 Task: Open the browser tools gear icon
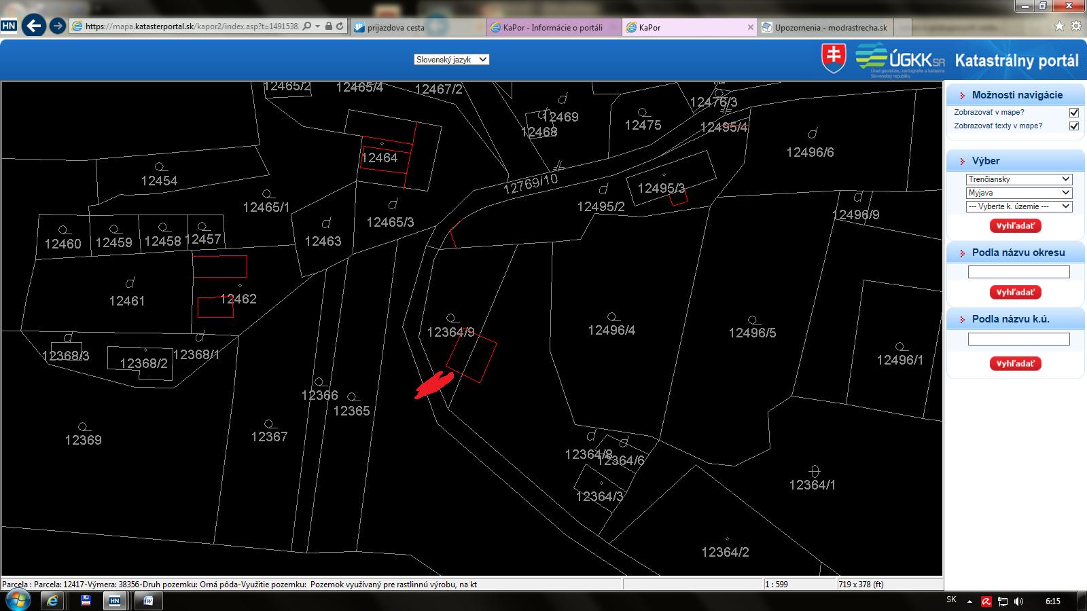pos(1076,26)
